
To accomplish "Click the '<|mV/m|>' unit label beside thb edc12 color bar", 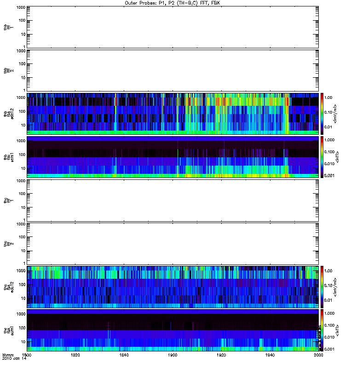I will pos(335,114).
